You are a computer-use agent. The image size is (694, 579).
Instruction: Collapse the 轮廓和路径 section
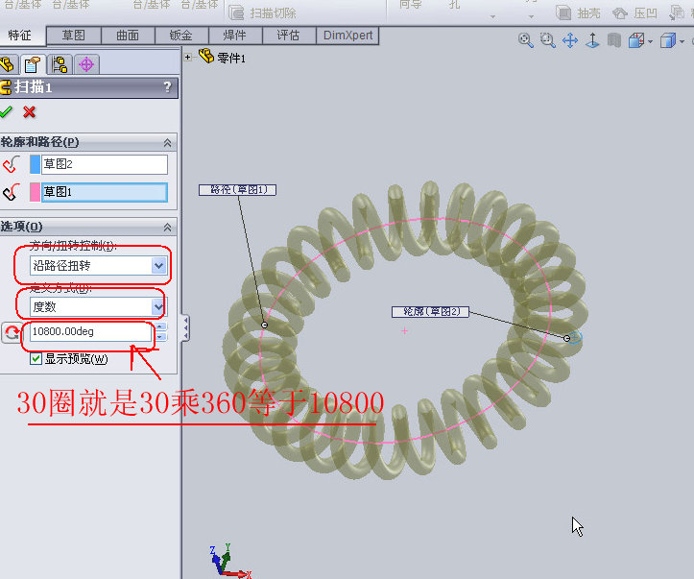pos(167,142)
